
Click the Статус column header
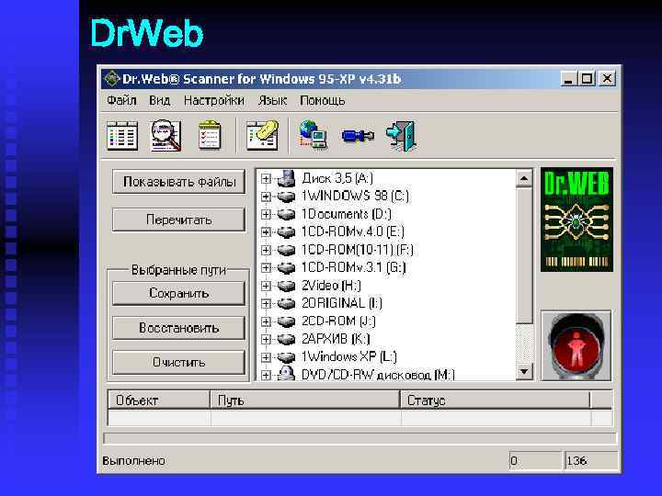(x=495, y=400)
